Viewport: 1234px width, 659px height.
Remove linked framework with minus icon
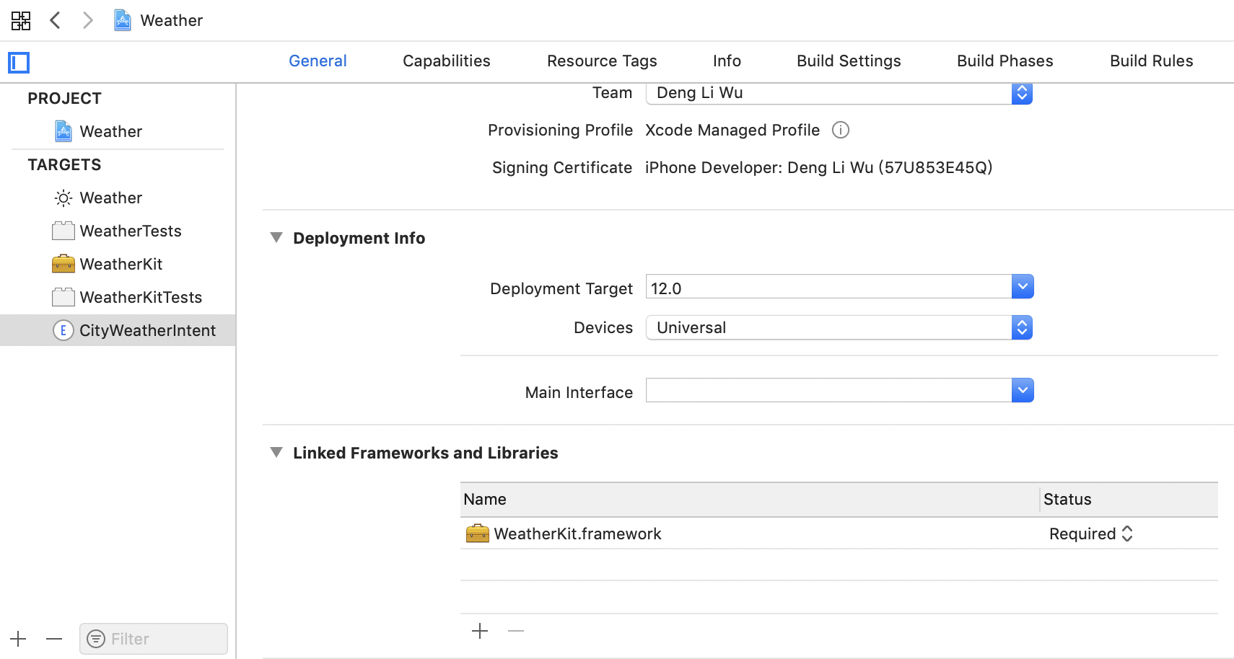515,632
